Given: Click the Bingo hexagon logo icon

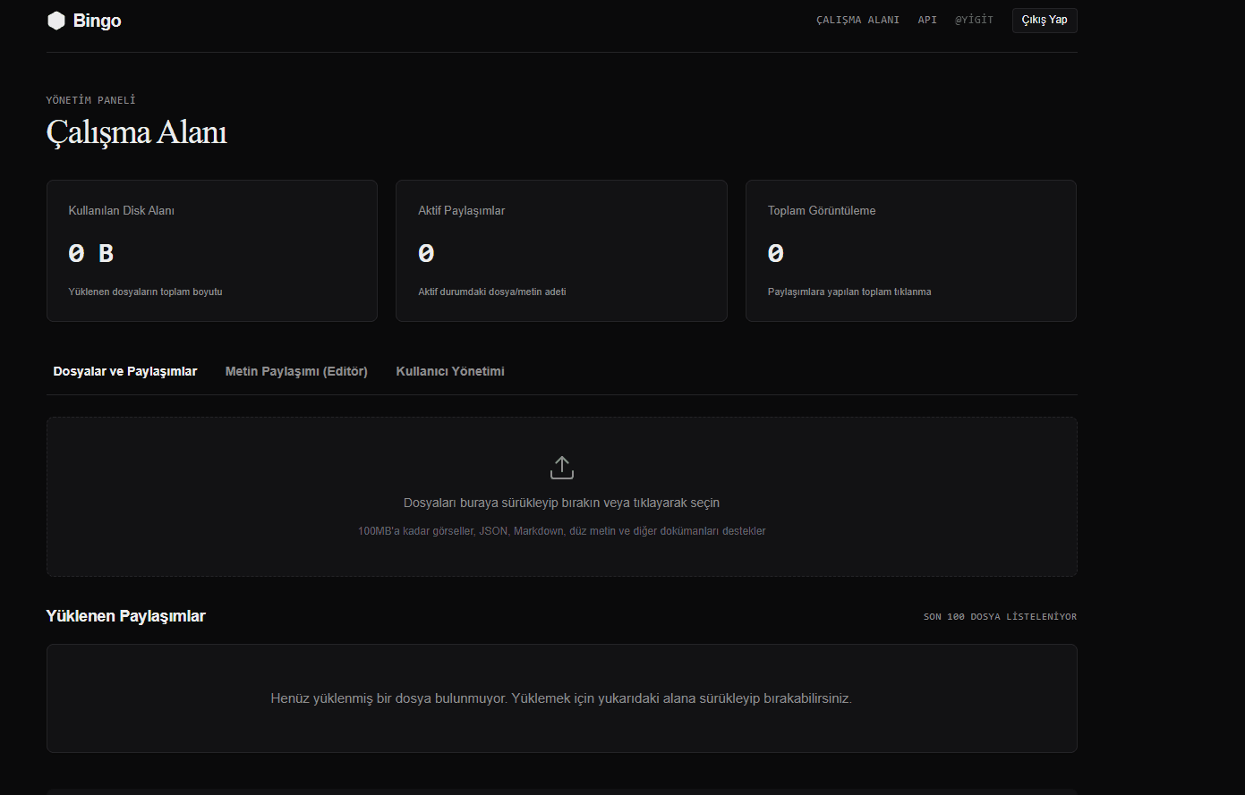Looking at the screenshot, I should coord(56,21).
